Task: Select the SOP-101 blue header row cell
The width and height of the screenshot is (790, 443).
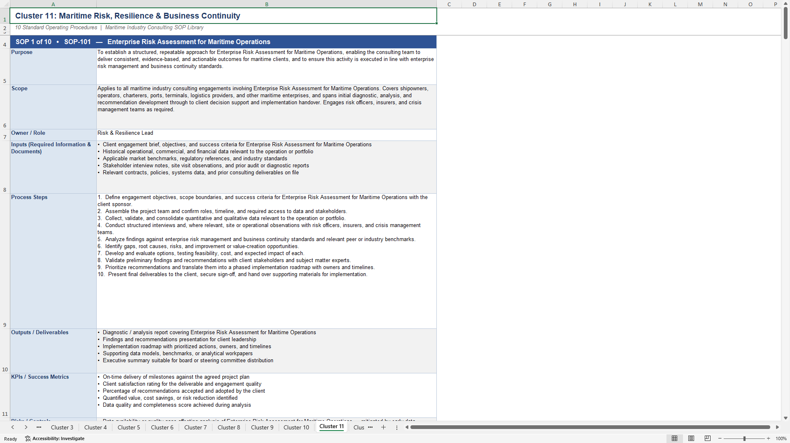Action: tap(223, 42)
